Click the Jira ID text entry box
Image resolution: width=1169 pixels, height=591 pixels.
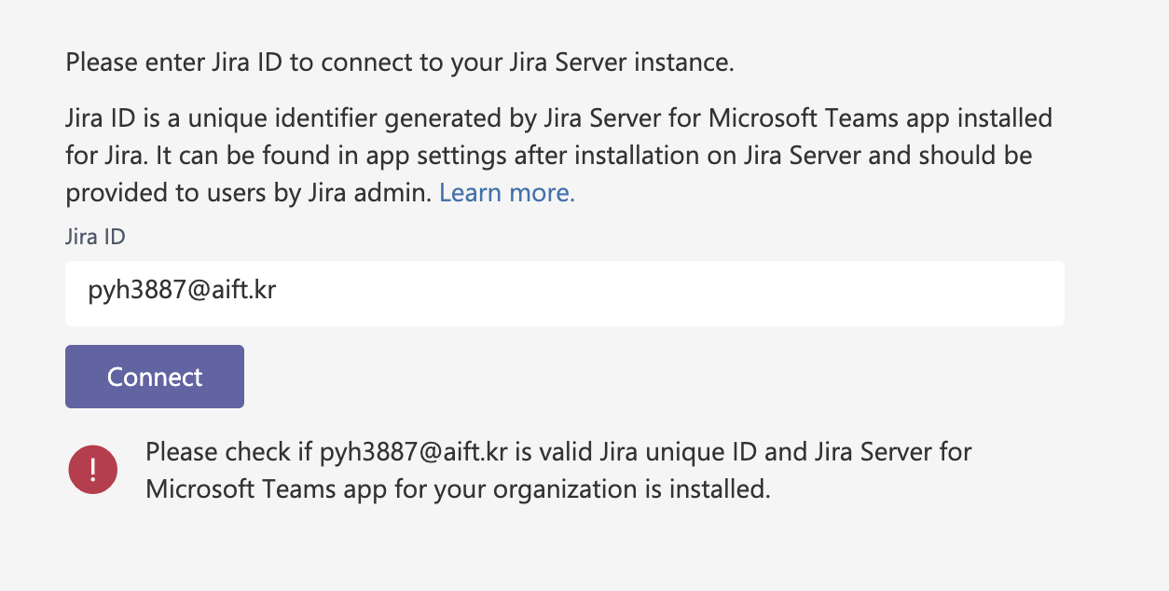pos(564,293)
